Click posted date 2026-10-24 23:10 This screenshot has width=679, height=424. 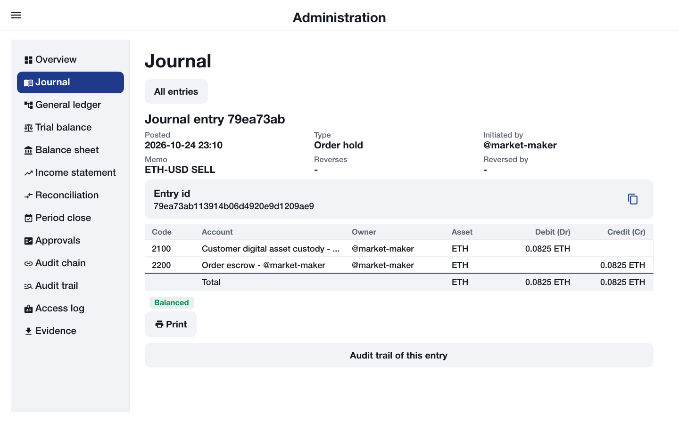click(x=183, y=145)
